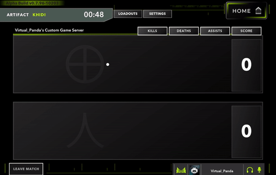Go to the HOME screen button
Viewport: 276px width, 175px height.
[x=247, y=11]
